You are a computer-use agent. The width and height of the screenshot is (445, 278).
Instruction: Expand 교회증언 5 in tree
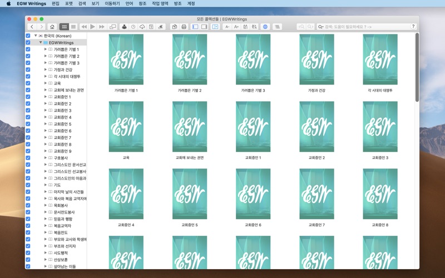(x=46, y=123)
